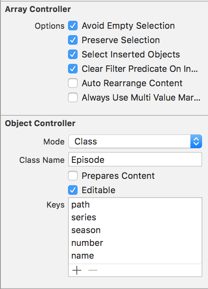Enable Auto Rearrange Content

click(73, 83)
